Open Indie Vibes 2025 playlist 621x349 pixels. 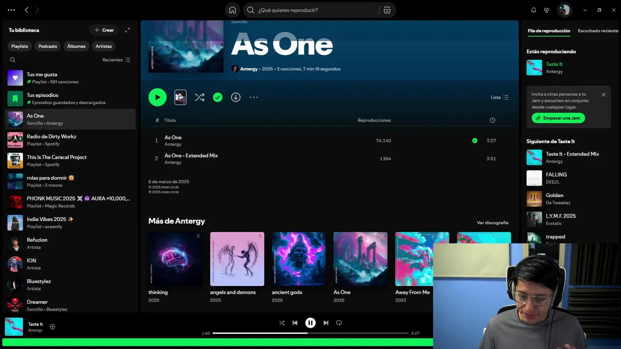click(70, 222)
